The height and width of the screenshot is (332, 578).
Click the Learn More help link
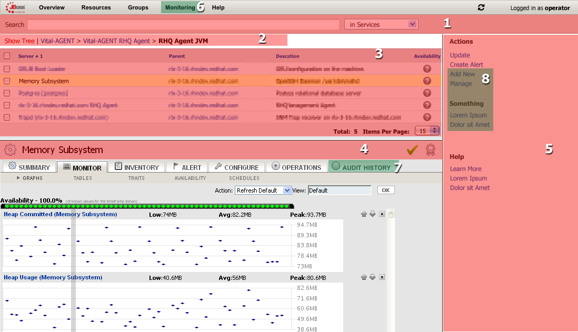click(465, 169)
